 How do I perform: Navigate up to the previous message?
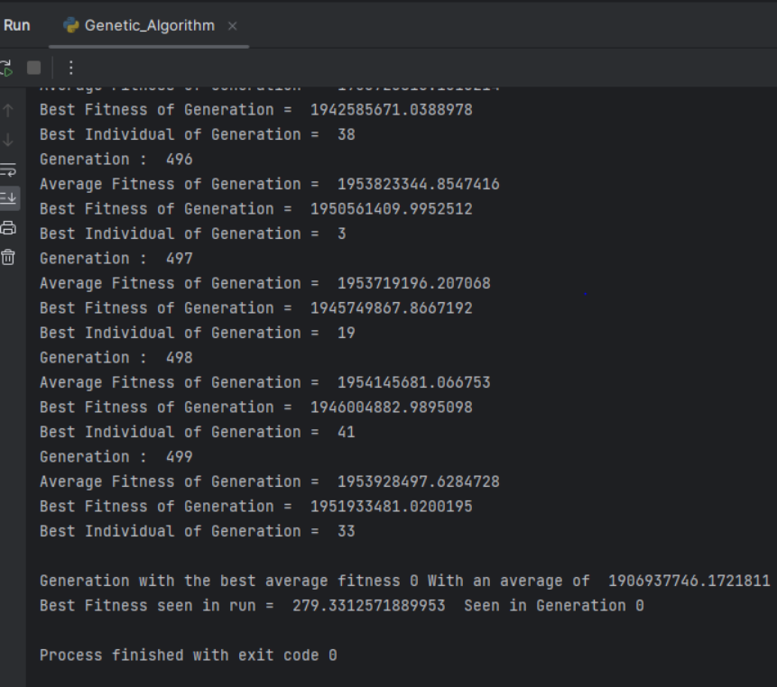point(8,112)
